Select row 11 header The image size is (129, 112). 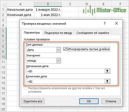3,62
